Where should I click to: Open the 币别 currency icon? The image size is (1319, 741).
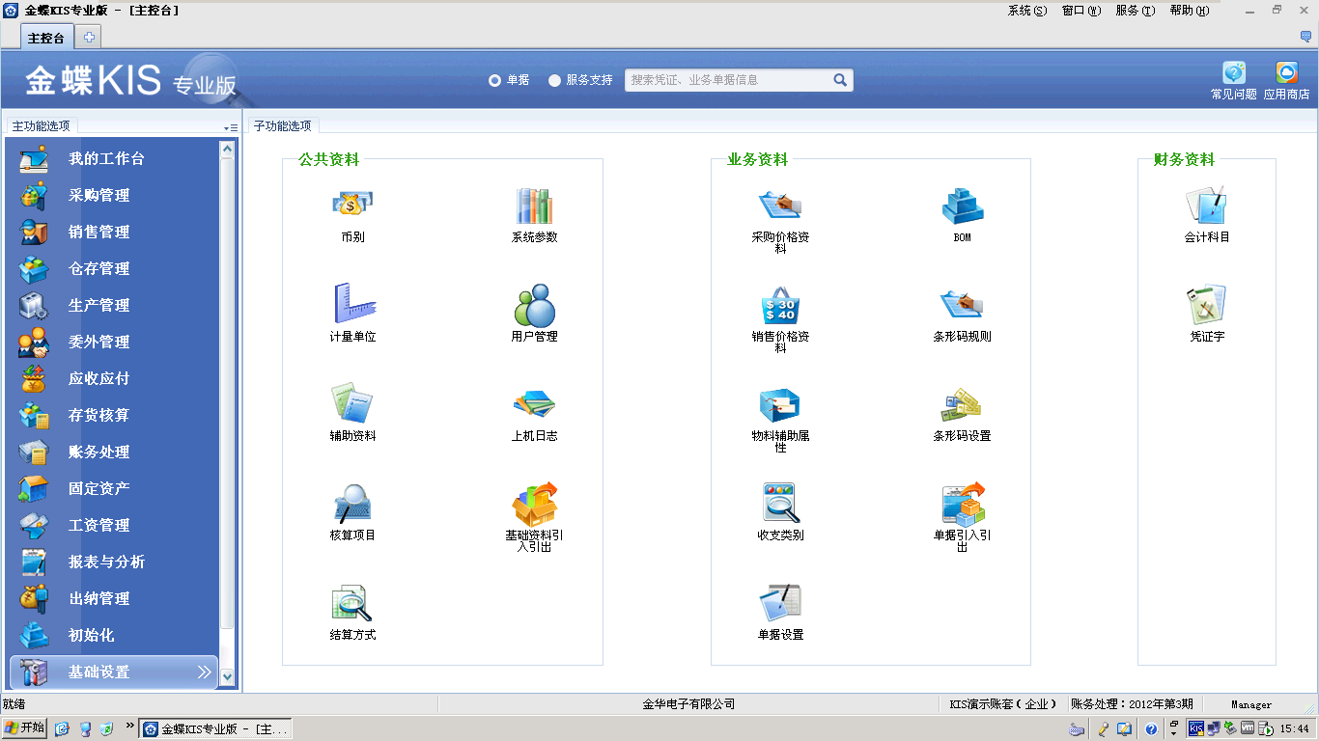352,206
